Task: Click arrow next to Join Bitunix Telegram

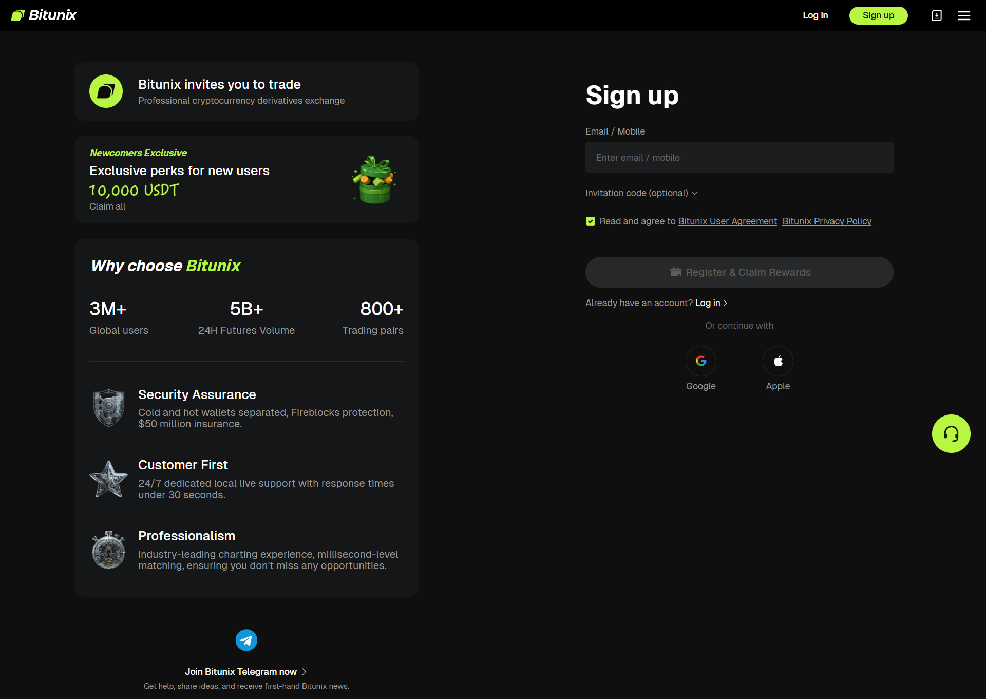Action: tap(304, 672)
